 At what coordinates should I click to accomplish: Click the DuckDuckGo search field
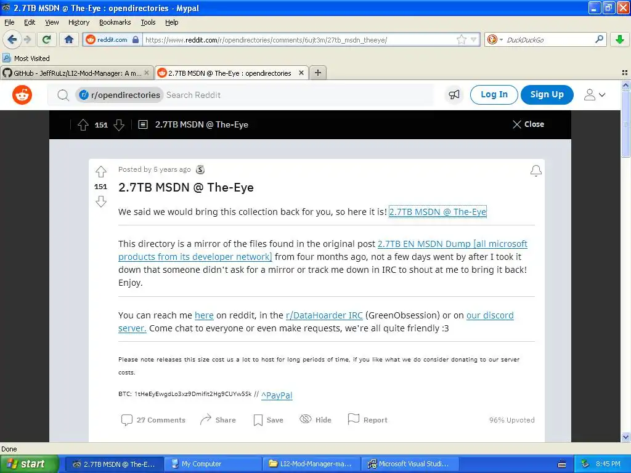(548, 40)
